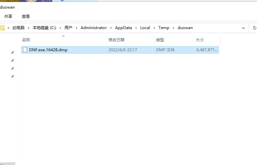Click the sort arrow above the 名称 column
The width and height of the screenshot is (257, 165).
[x=63, y=36]
